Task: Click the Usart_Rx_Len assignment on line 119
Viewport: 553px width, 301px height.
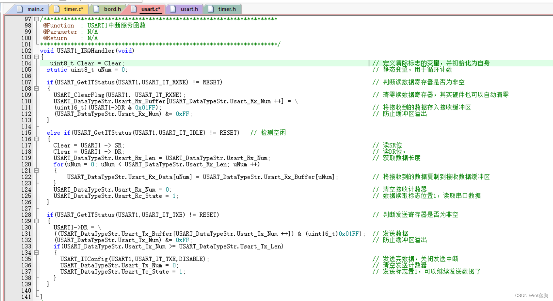Action: (x=162, y=158)
